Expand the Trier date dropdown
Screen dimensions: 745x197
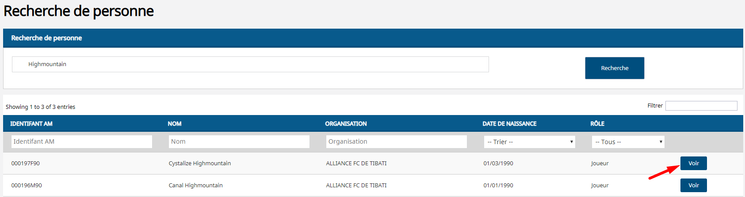point(529,142)
